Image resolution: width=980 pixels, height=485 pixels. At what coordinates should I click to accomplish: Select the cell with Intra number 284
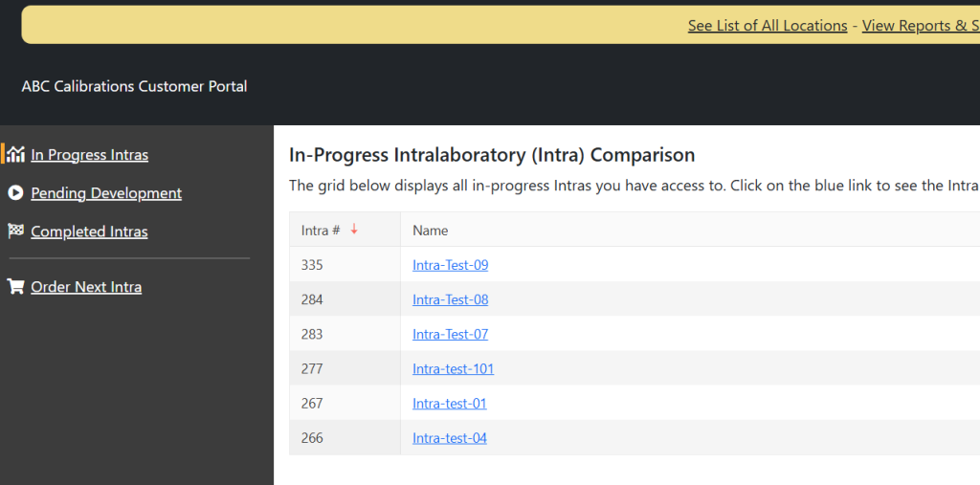345,299
